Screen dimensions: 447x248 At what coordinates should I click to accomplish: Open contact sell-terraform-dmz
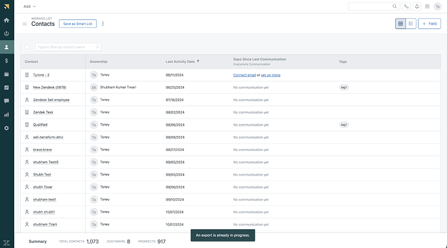(x=48, y=137)
